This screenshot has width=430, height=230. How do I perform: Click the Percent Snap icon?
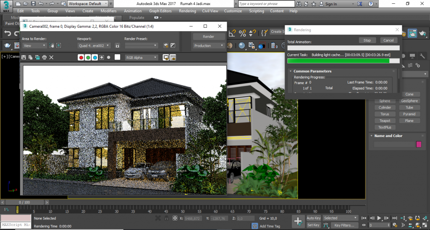click(242, 33)
